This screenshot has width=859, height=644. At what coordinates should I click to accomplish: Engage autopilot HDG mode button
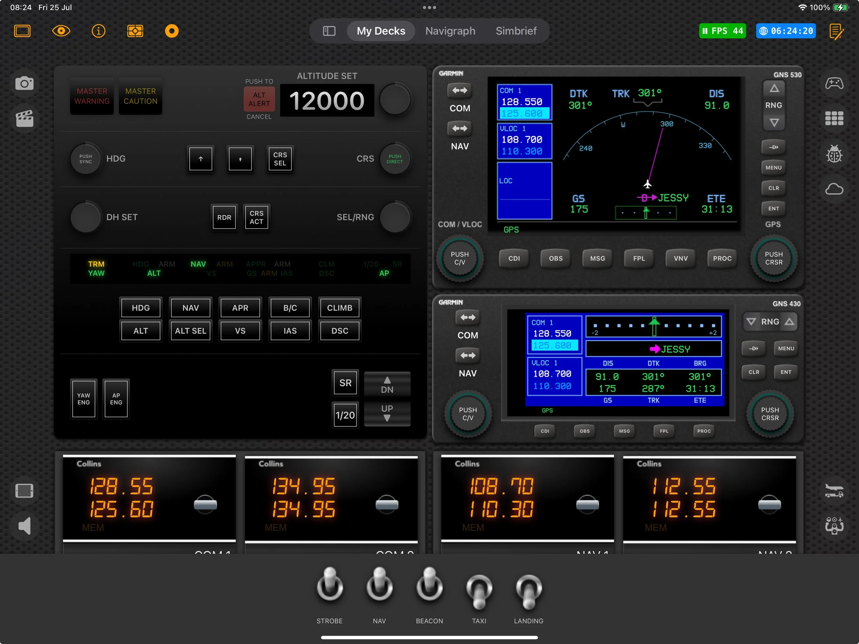click(141, 308)
